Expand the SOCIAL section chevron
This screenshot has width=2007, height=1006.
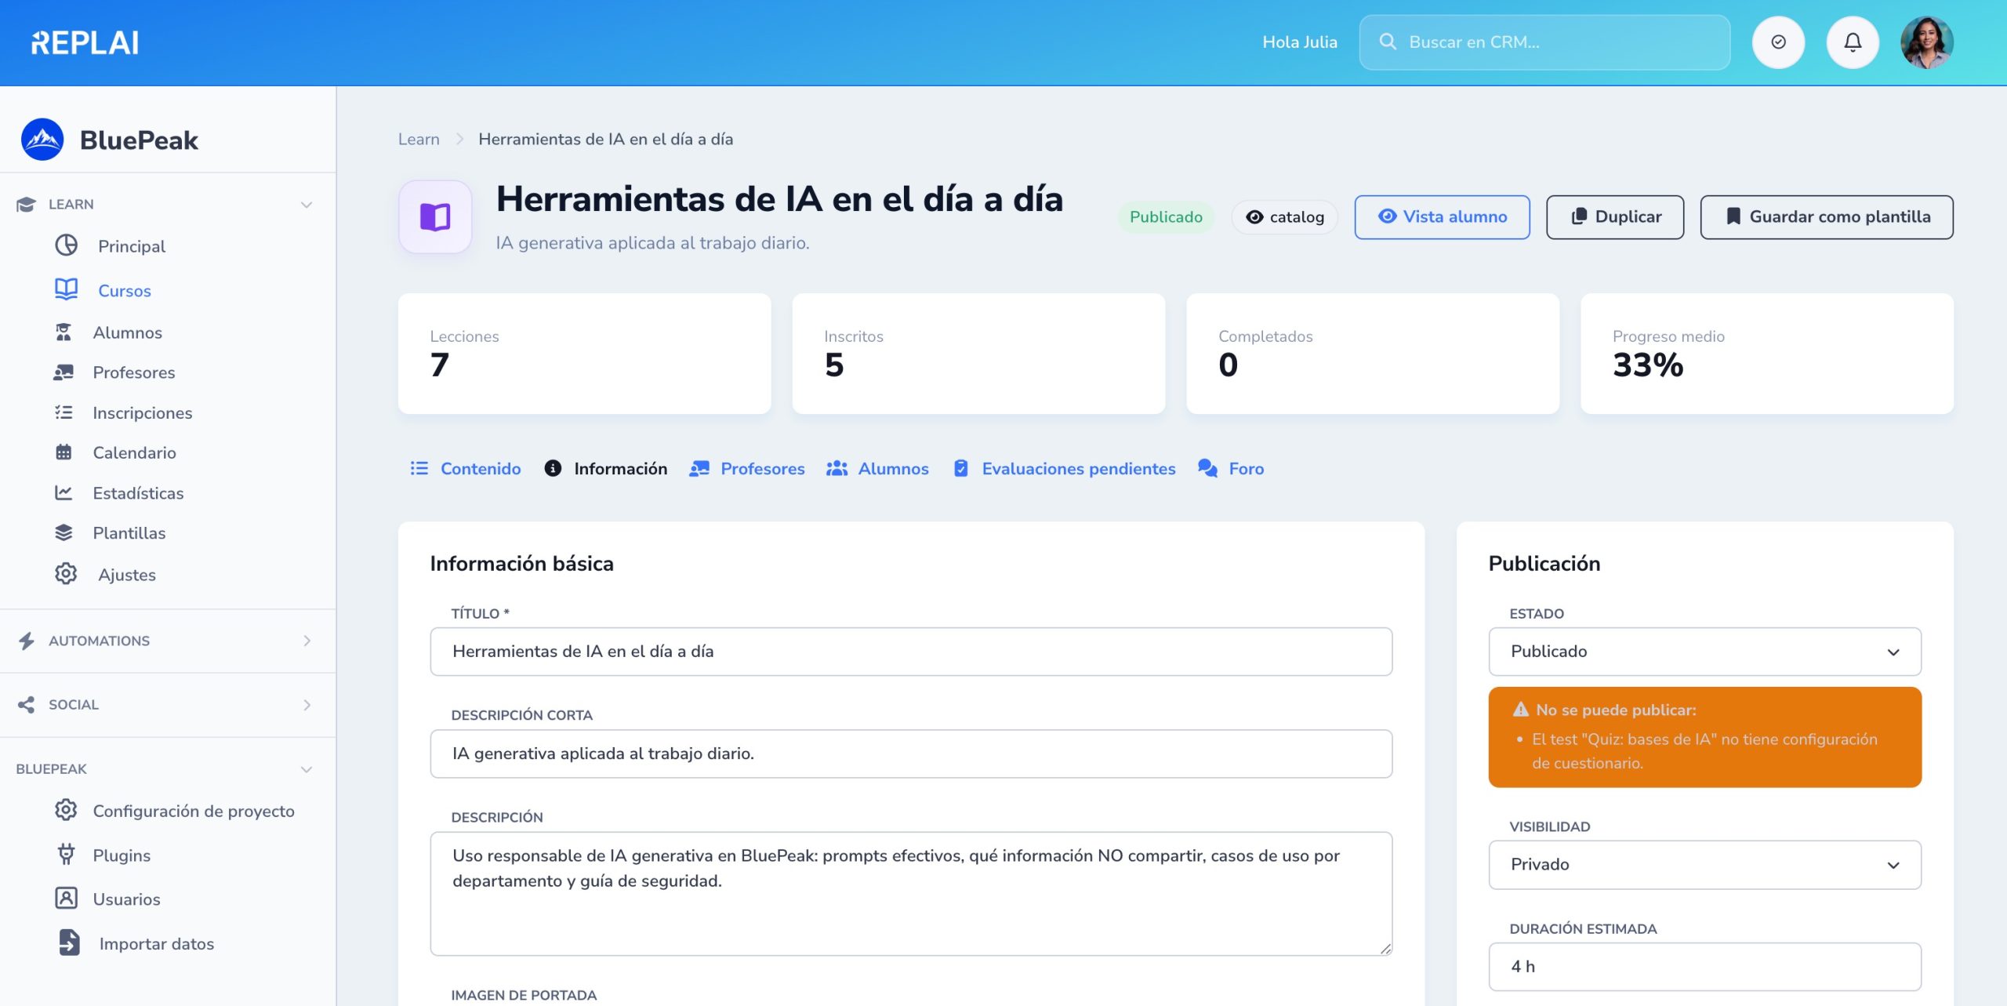[307, 704]
